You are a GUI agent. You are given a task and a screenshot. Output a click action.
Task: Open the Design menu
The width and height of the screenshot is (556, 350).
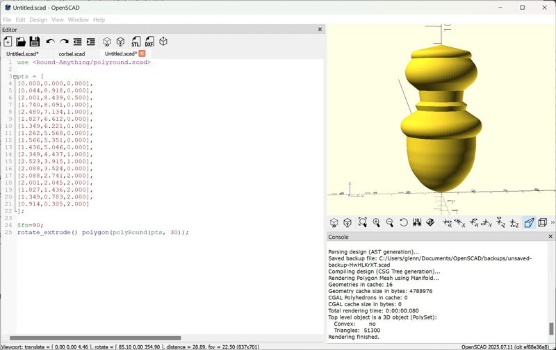click(38, 19)
